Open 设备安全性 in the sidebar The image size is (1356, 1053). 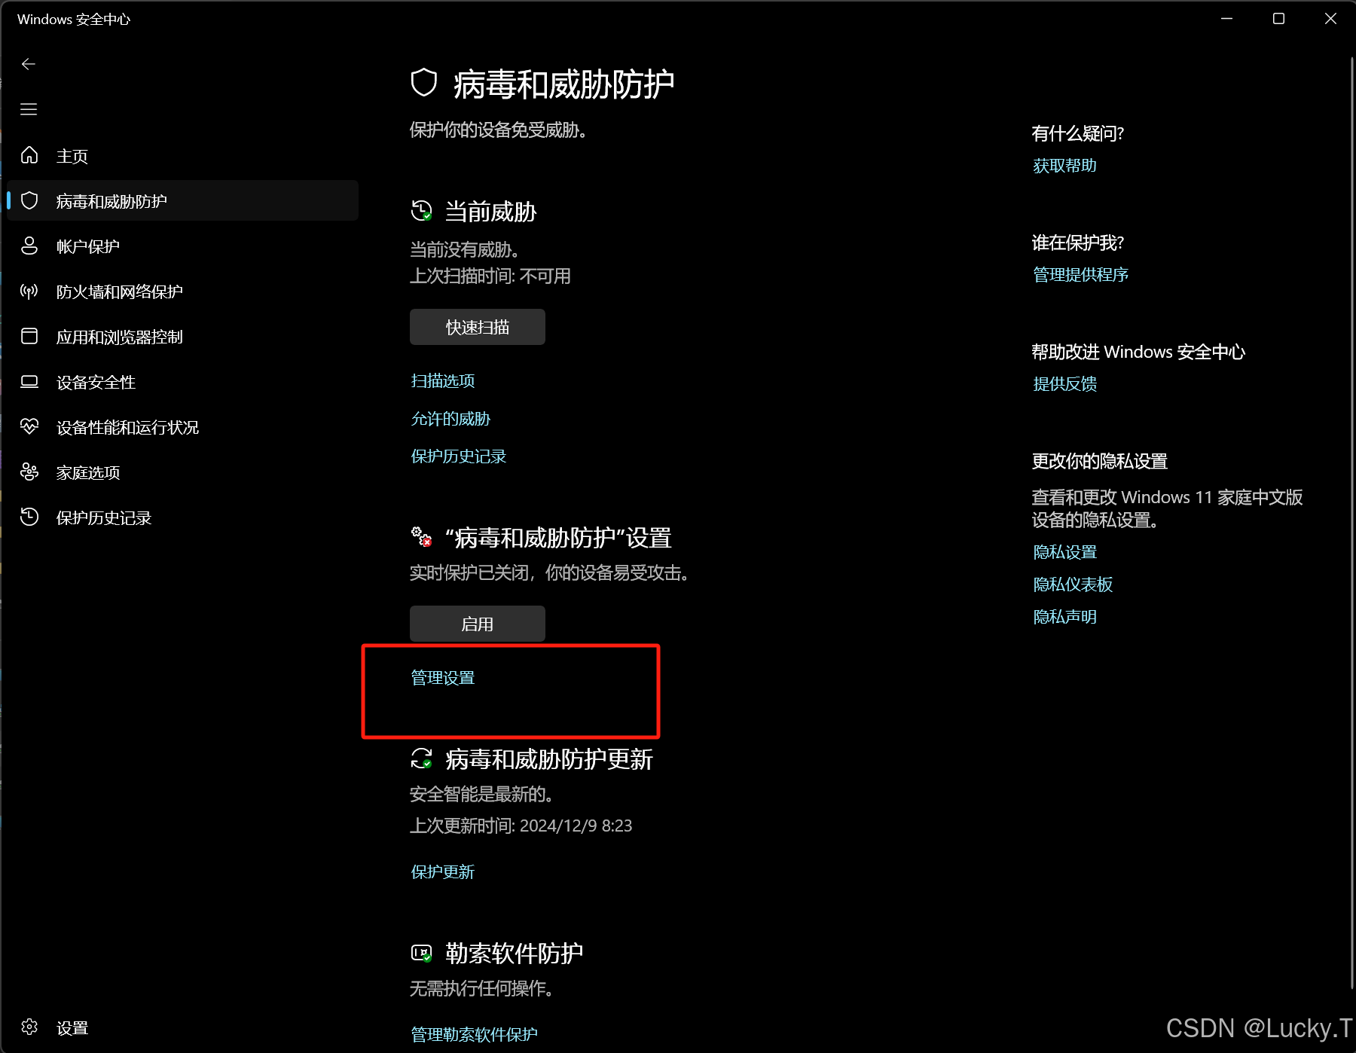[x=182, y=382]
